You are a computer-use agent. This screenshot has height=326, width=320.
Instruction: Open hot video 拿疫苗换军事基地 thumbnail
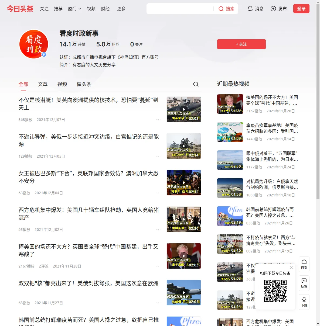click(230, 132)
